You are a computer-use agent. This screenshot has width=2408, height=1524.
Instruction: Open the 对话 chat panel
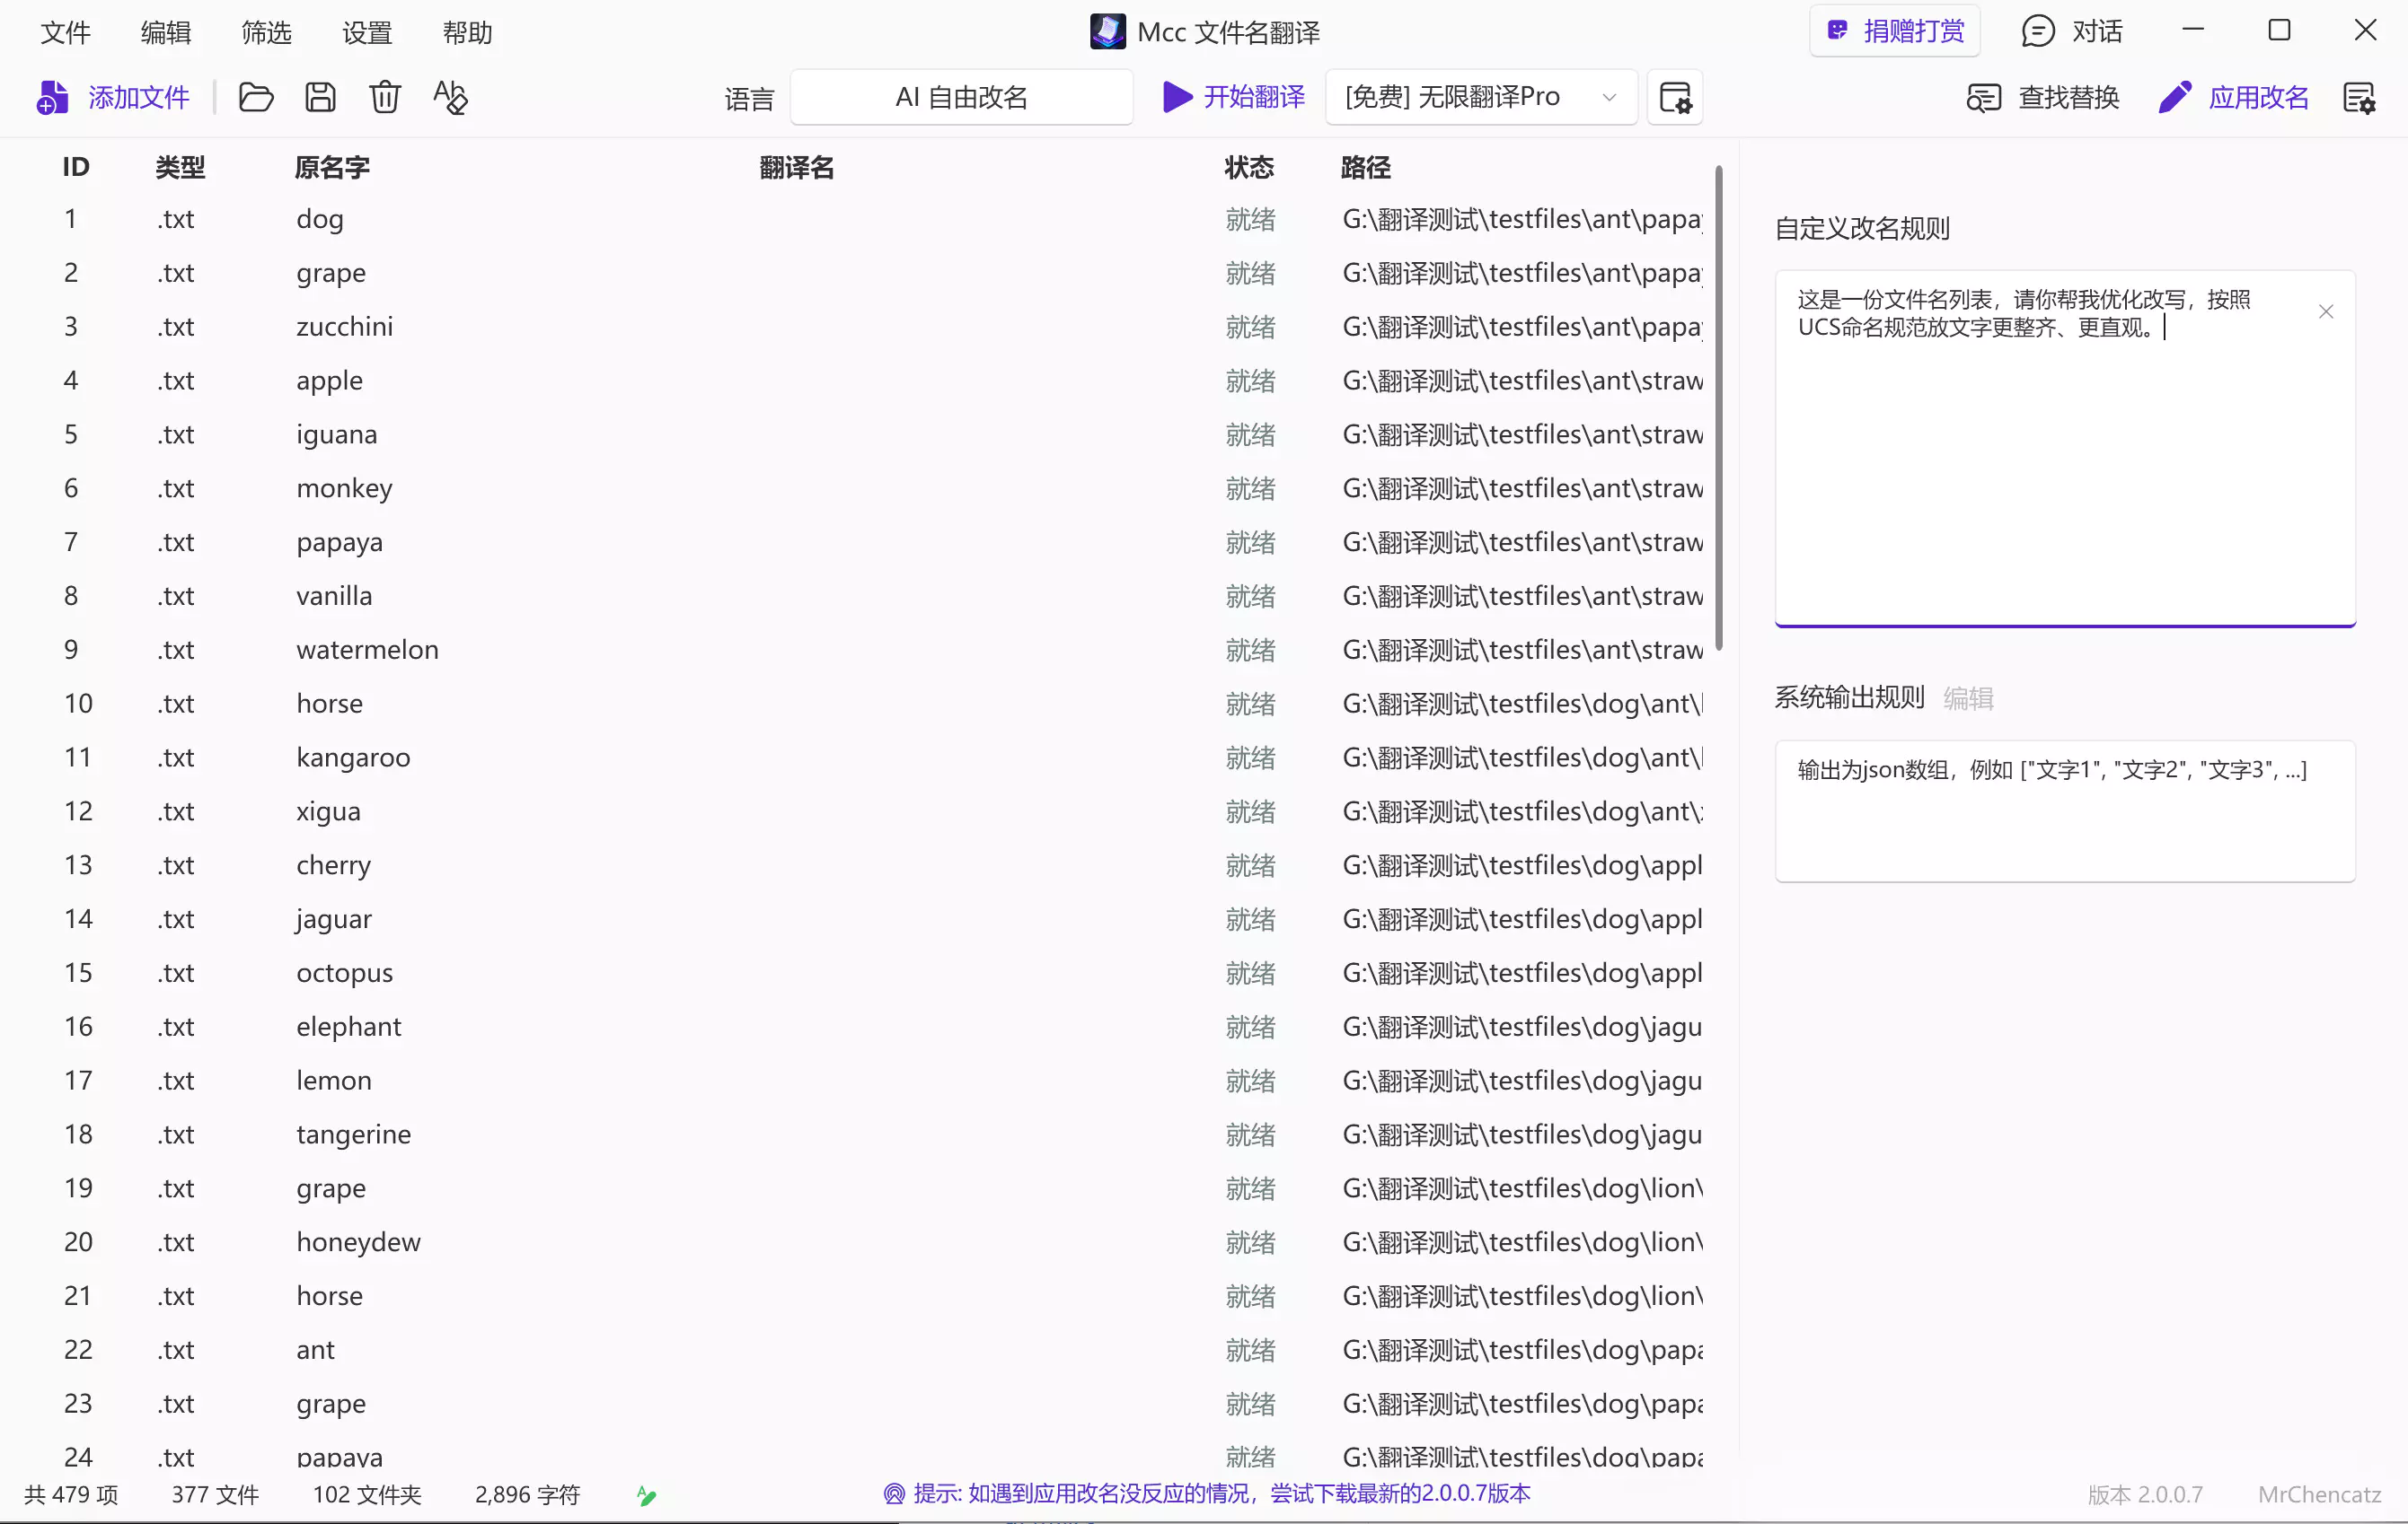click(x=2071, y=31)
